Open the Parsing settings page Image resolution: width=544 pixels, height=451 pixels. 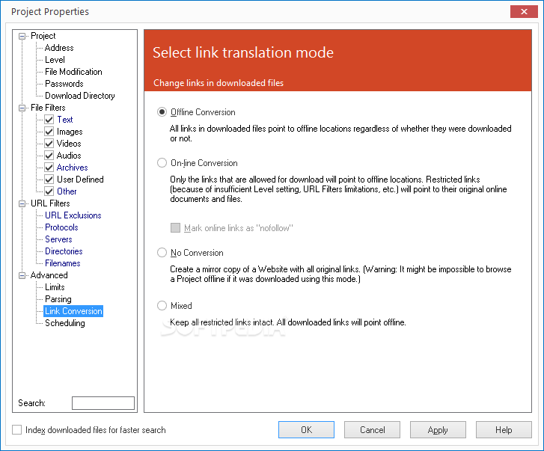pyautogui.click(x=58, y=299)
